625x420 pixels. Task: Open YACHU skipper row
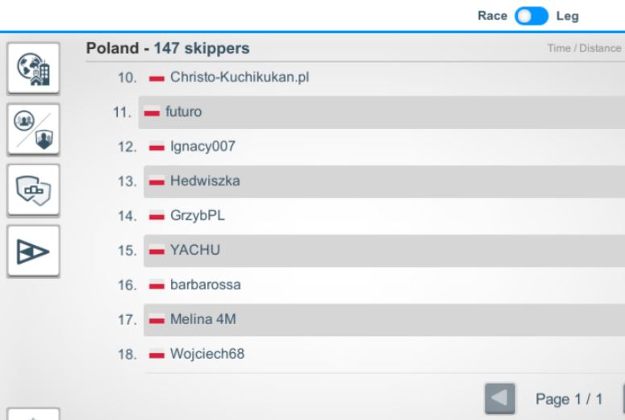tap(384, 251)
